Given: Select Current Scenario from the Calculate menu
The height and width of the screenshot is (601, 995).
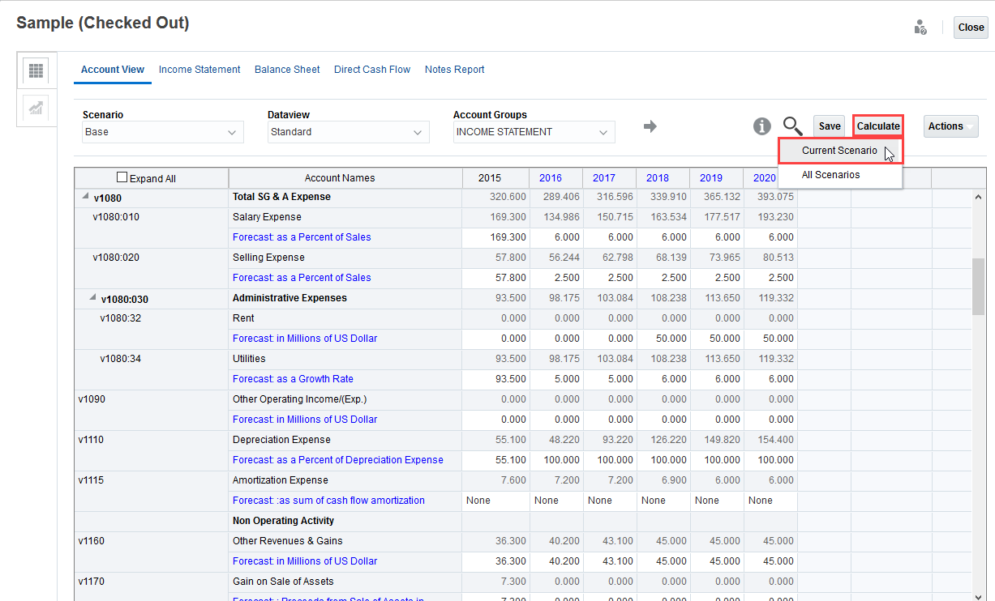Looking at the screenshot, I should [838, 151].
